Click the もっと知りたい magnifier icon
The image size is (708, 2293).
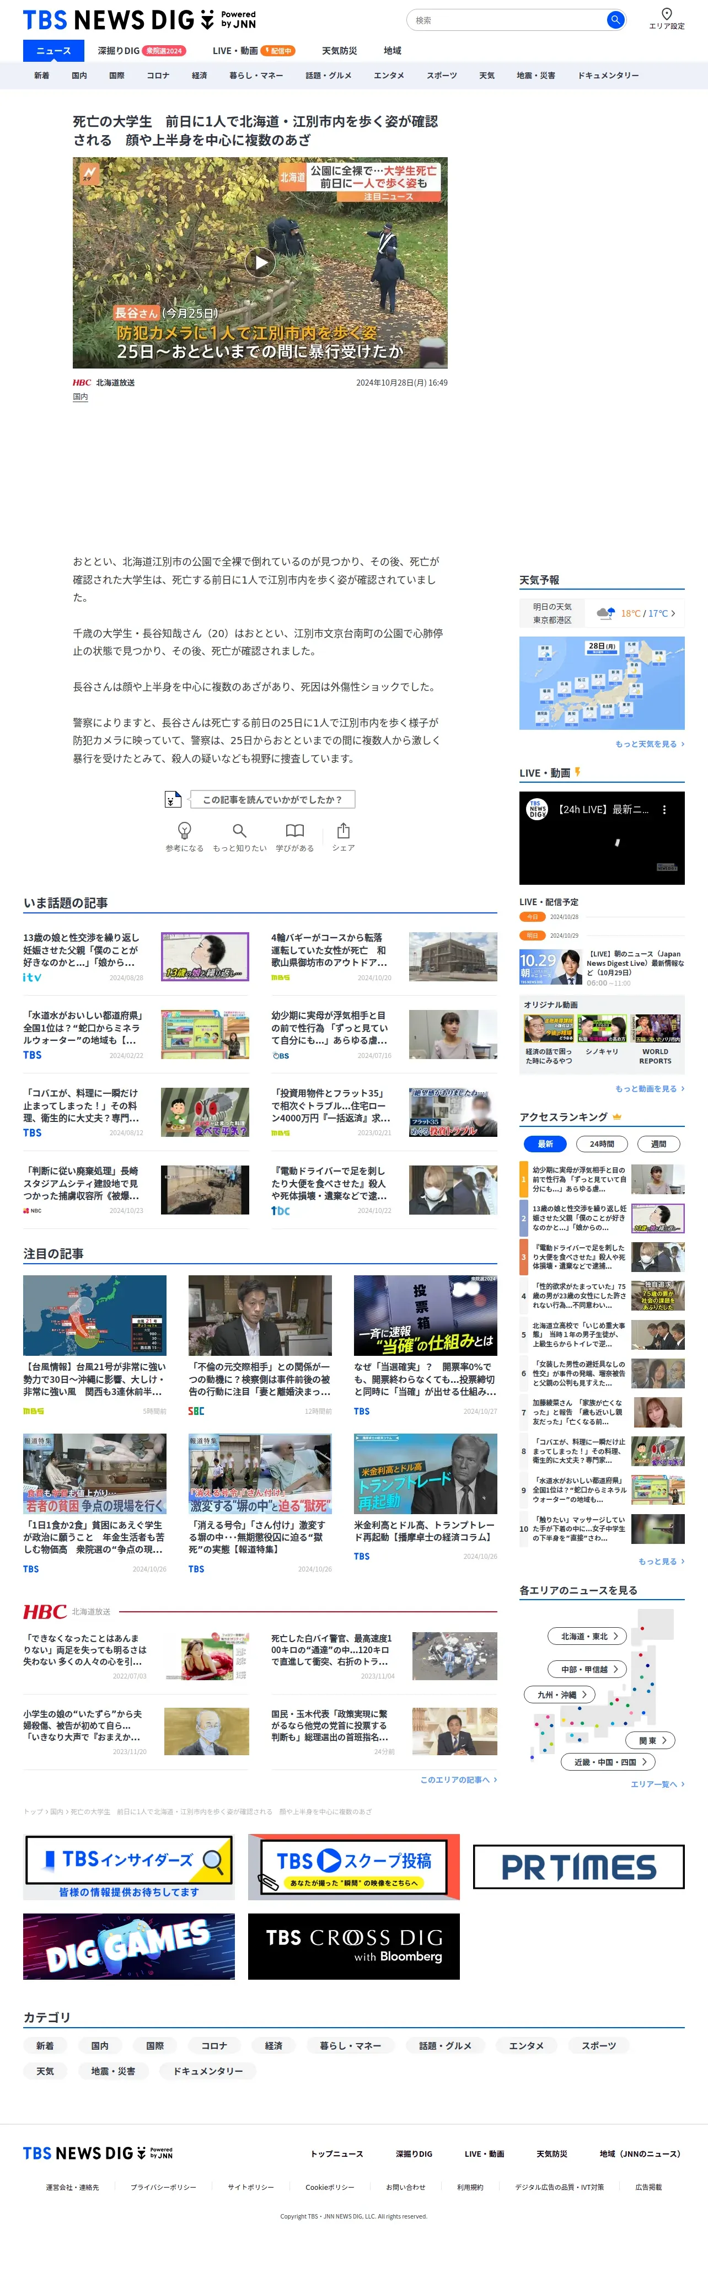pyautogui.click(x=239, y=830)
